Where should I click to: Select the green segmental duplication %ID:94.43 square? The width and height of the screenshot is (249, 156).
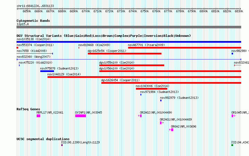[x=232, y=145]
